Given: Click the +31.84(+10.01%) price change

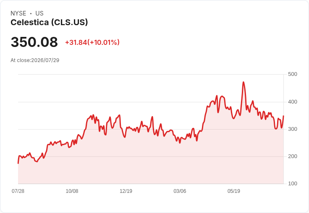Looking at the screenshot, I should coord(92,42).
